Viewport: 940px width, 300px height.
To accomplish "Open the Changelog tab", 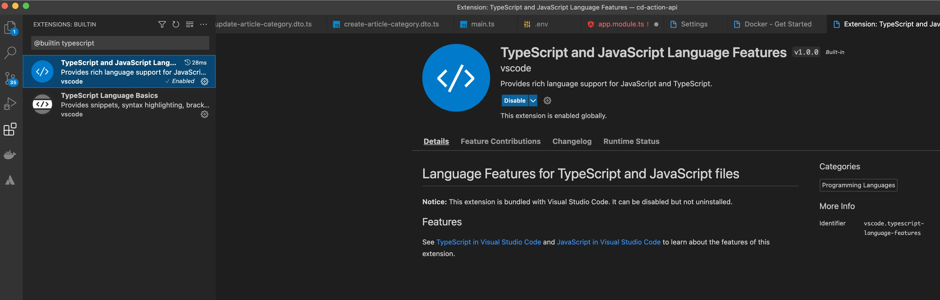I will point(571,142).
